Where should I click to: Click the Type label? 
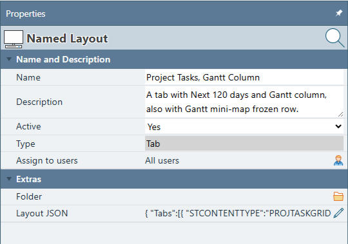tap(26, 144)
